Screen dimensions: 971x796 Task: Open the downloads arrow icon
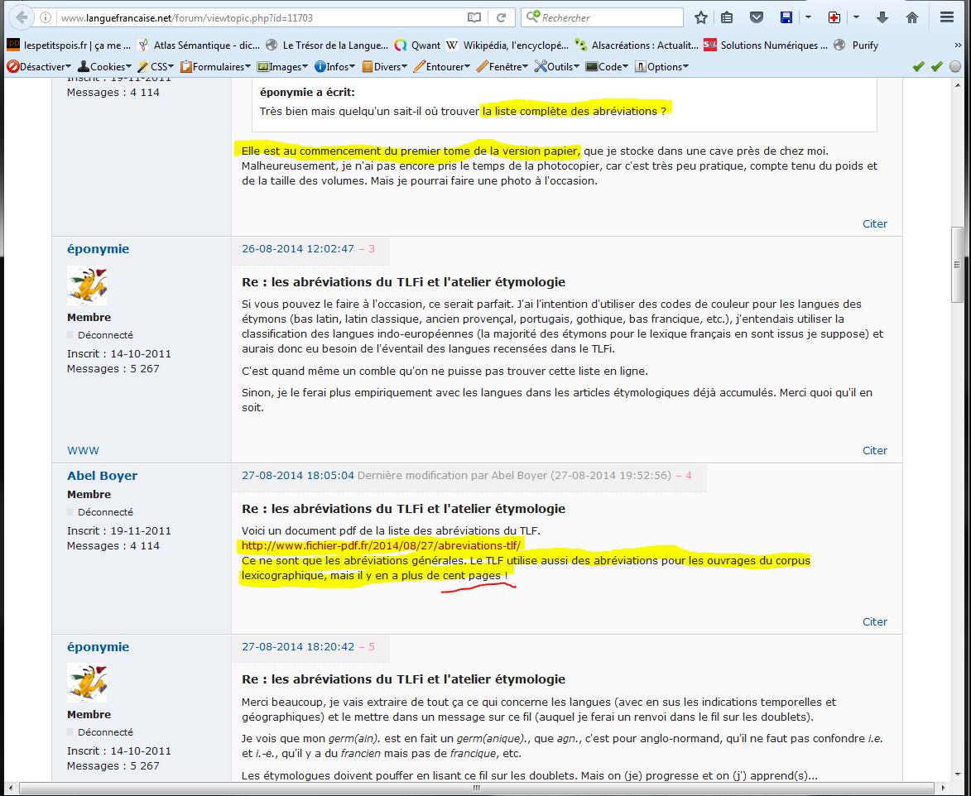[882, 17]
